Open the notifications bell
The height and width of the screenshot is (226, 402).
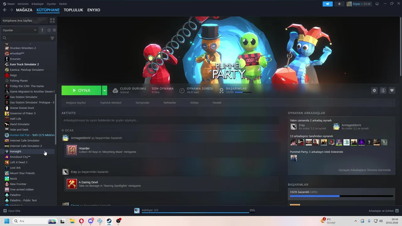coord(339,4)
